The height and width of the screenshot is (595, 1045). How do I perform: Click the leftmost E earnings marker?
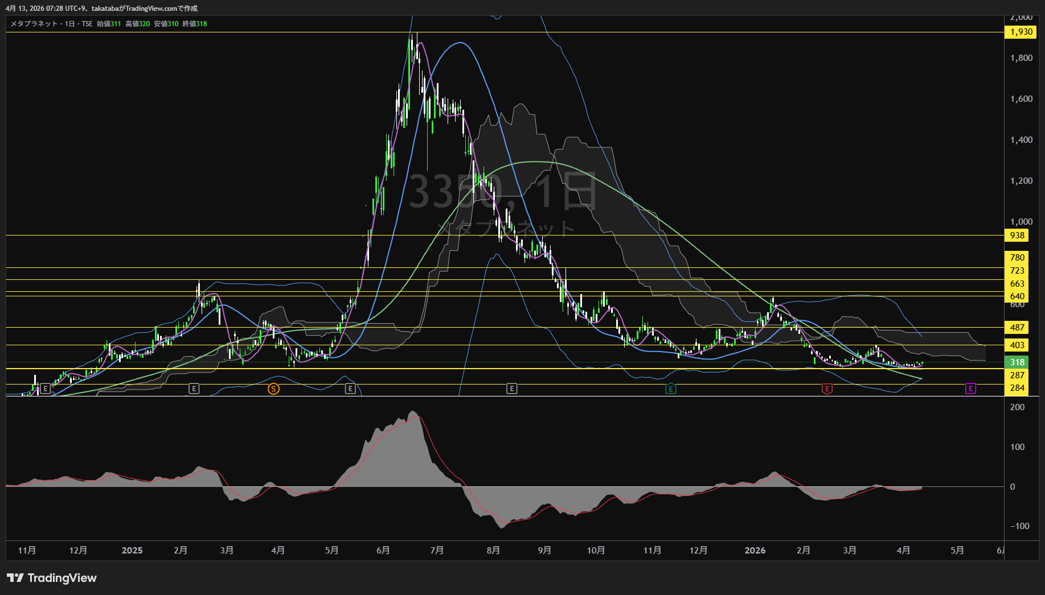[46, 389]
